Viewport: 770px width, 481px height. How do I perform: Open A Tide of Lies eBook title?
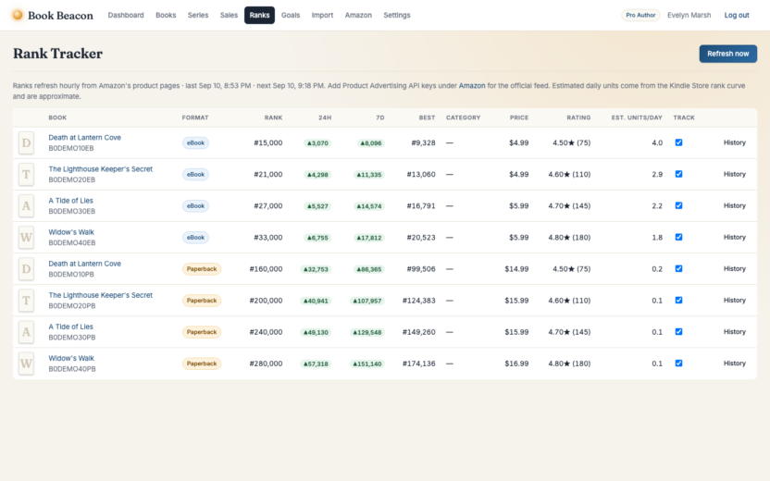point(70,200)
